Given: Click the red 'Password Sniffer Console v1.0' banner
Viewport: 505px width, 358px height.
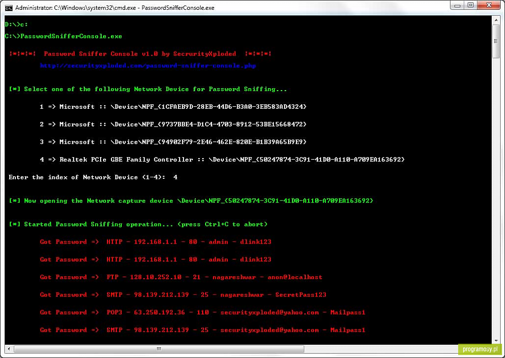Looking at the screenshot, I should click(x=140, y=54).
